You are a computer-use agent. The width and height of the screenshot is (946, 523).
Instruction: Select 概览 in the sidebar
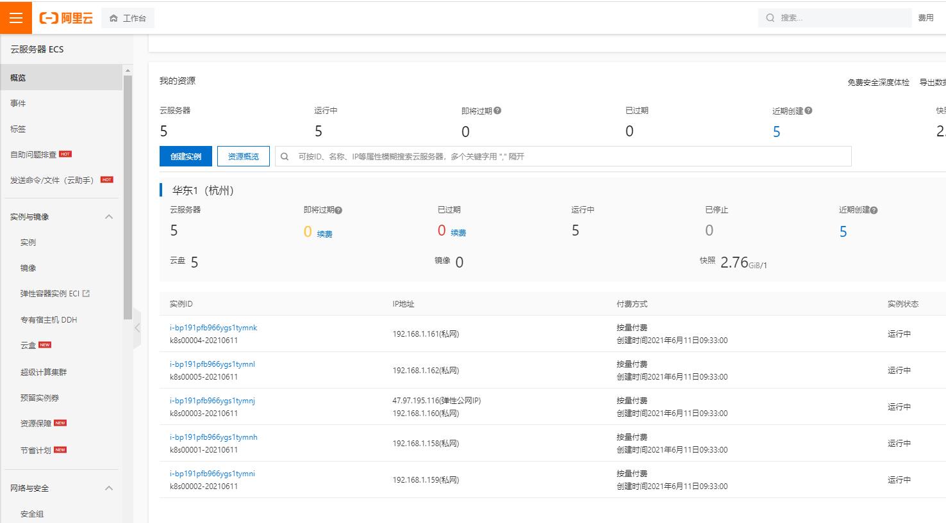click(x=61, y=77)
